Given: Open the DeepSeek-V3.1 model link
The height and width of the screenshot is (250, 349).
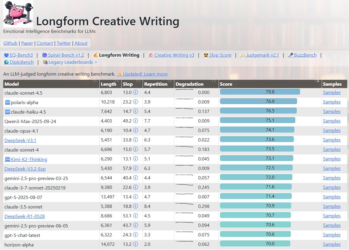Looking at the screenshot, I should tap(20, 140).
